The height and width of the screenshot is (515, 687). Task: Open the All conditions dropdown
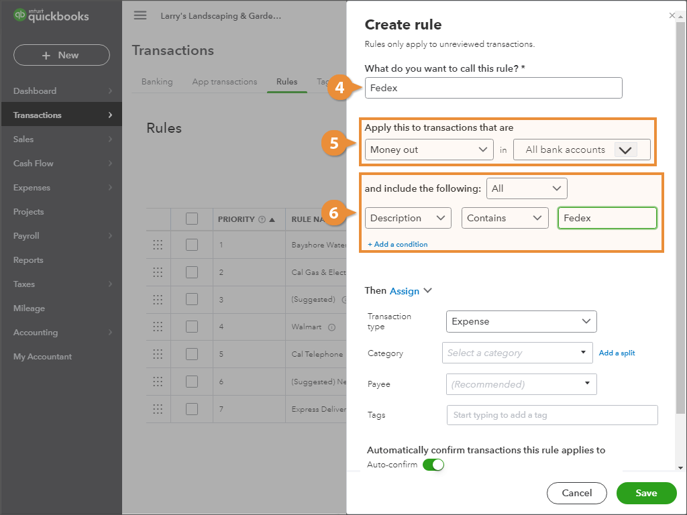click(527, 188)
